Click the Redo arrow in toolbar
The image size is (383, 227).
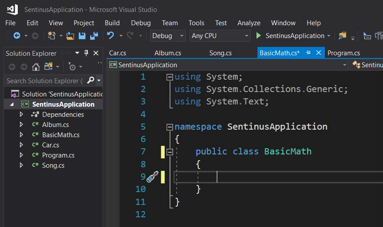point(130,35)
